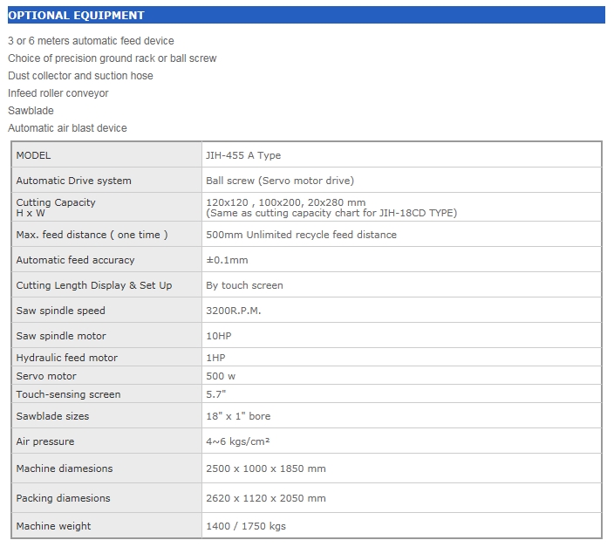Select the '4~6 kgs/cm²' air pressure value

pyautogui.click(x=238, y=441)
